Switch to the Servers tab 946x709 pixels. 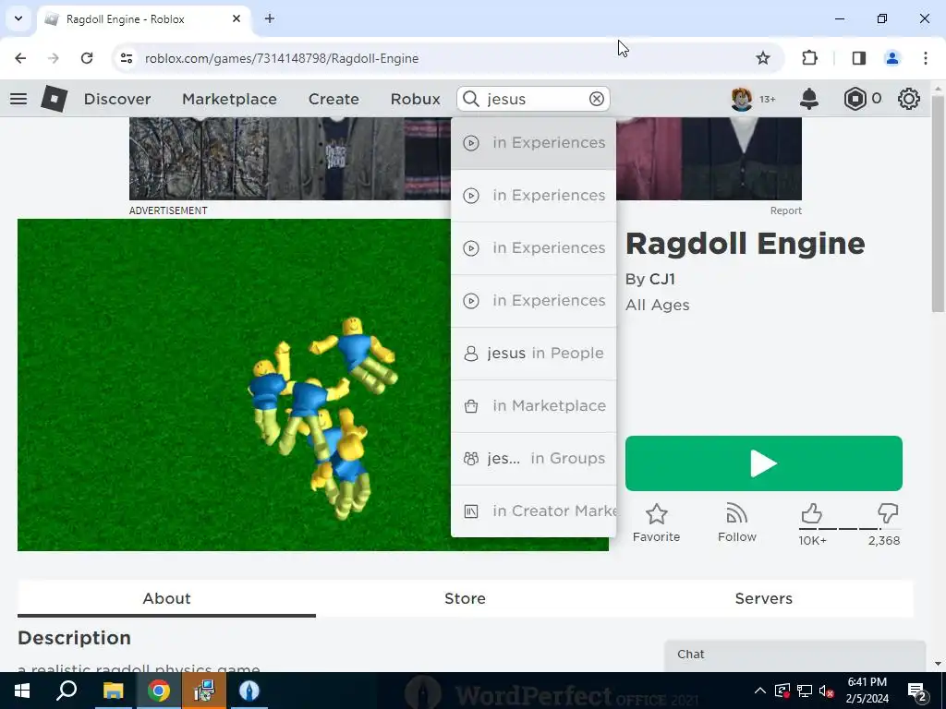pyautogui.click(x=763, y=598)
